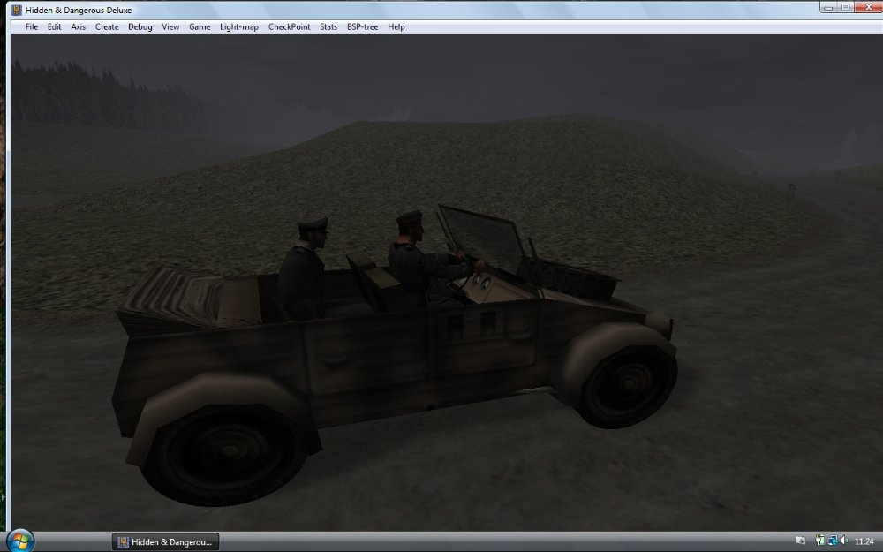Open the File menu

tap(32, 26)
